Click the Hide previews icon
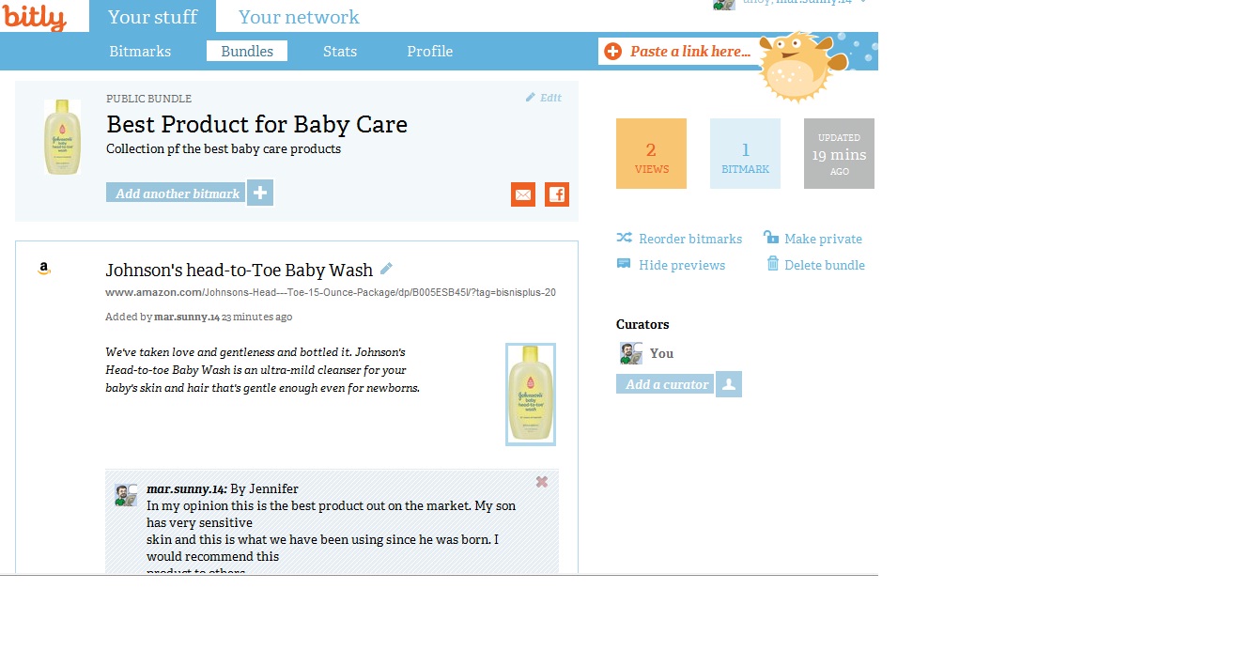 (x=624, y=264)
